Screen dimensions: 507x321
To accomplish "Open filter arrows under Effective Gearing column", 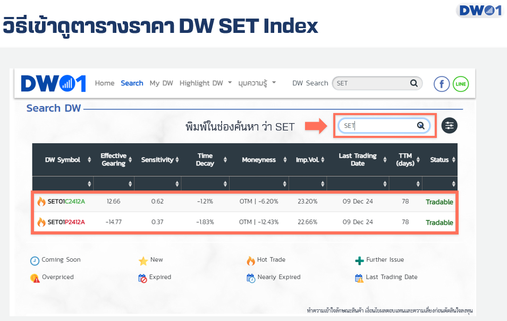I will click(130, 184).
